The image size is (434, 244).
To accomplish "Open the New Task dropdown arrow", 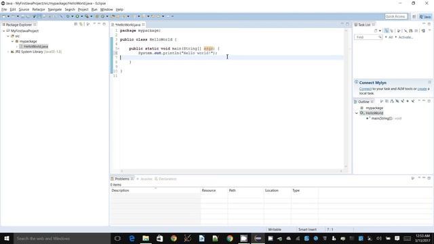I will [x=380, y=30].
